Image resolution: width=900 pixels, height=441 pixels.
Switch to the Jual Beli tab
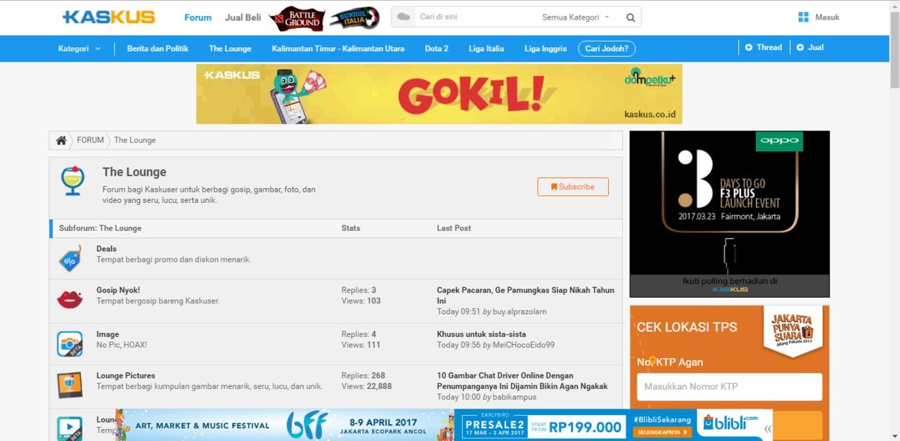(243, 18)
